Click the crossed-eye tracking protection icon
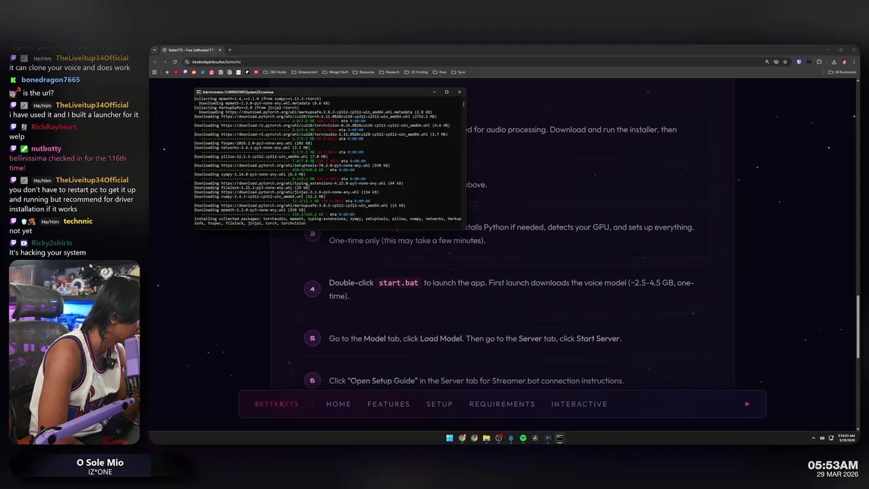This screenshot has width=869, height=489. [x=776, y=62]
